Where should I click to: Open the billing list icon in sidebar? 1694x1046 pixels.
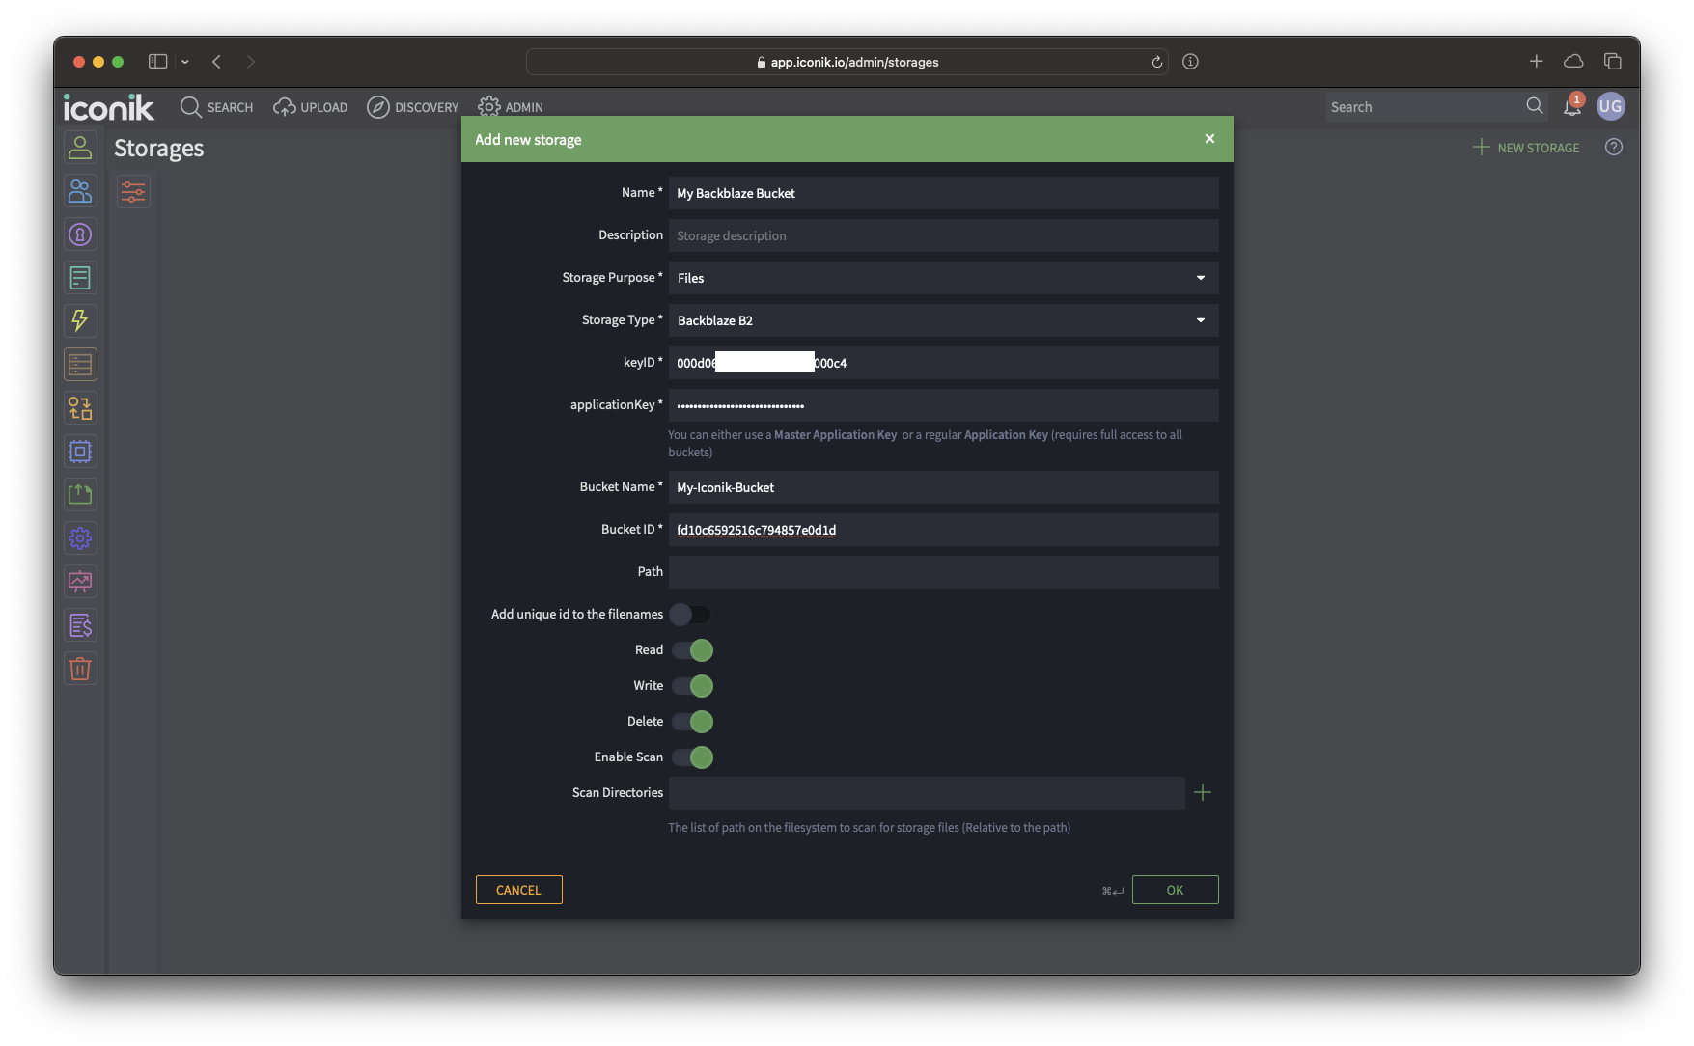pyautogui.click(x=80, y=625)
